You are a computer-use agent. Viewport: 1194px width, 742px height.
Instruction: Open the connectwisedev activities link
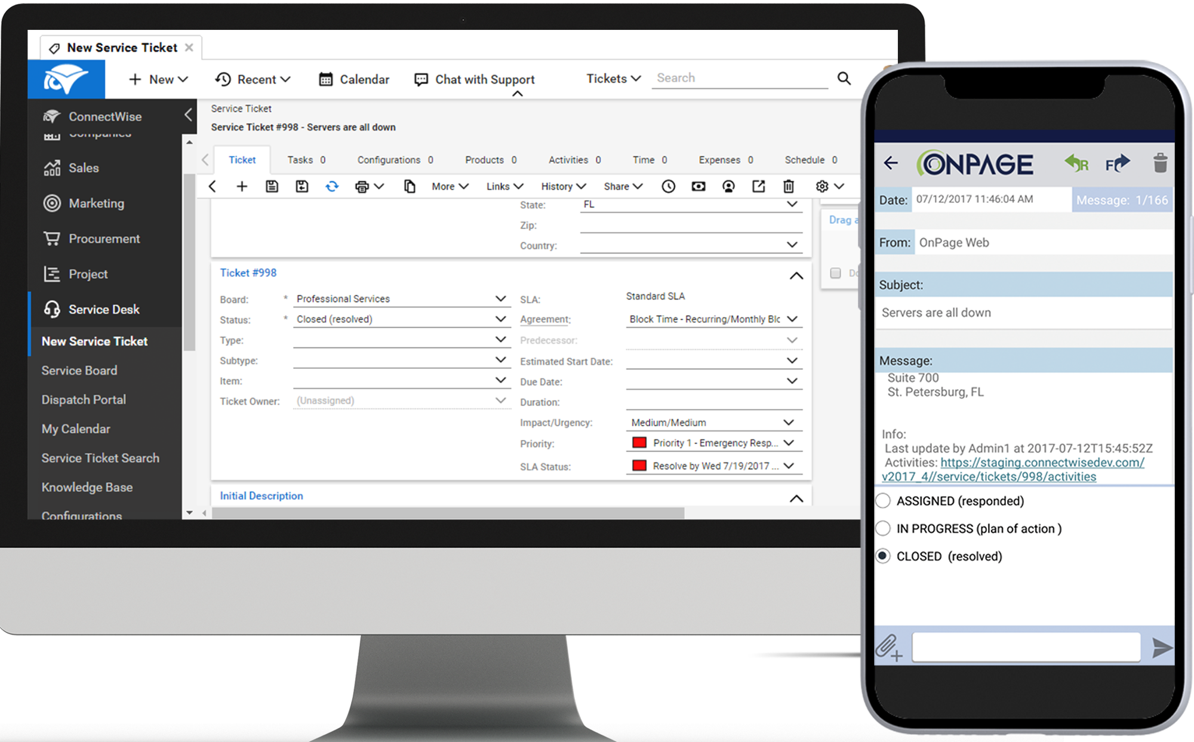pyautogui.click(x=1013, y=469)
